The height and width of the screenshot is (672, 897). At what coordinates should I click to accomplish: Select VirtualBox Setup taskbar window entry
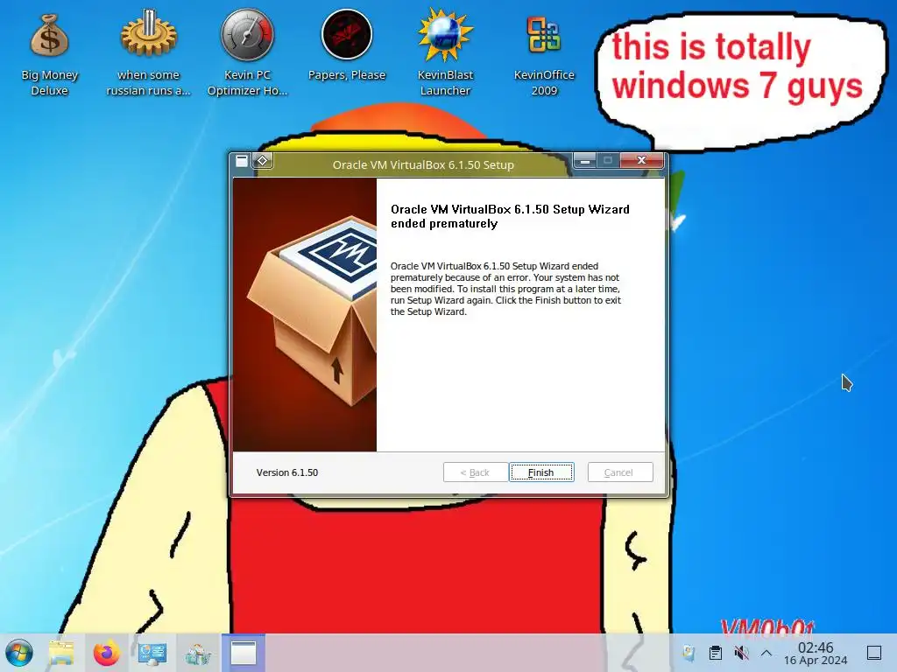pyautogui.click(x=244, y=653)
